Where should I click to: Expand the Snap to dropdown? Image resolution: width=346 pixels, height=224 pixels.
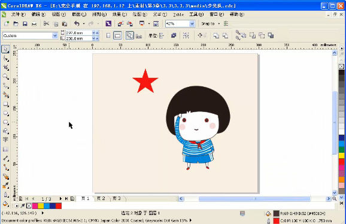[x=219, y=23]
